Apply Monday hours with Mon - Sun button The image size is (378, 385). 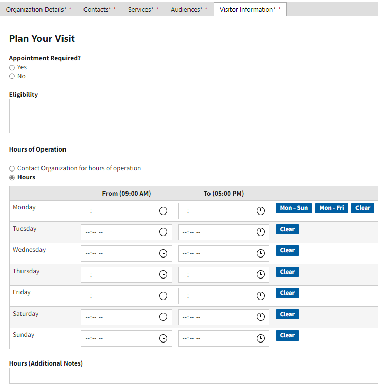tap(293, 208)
